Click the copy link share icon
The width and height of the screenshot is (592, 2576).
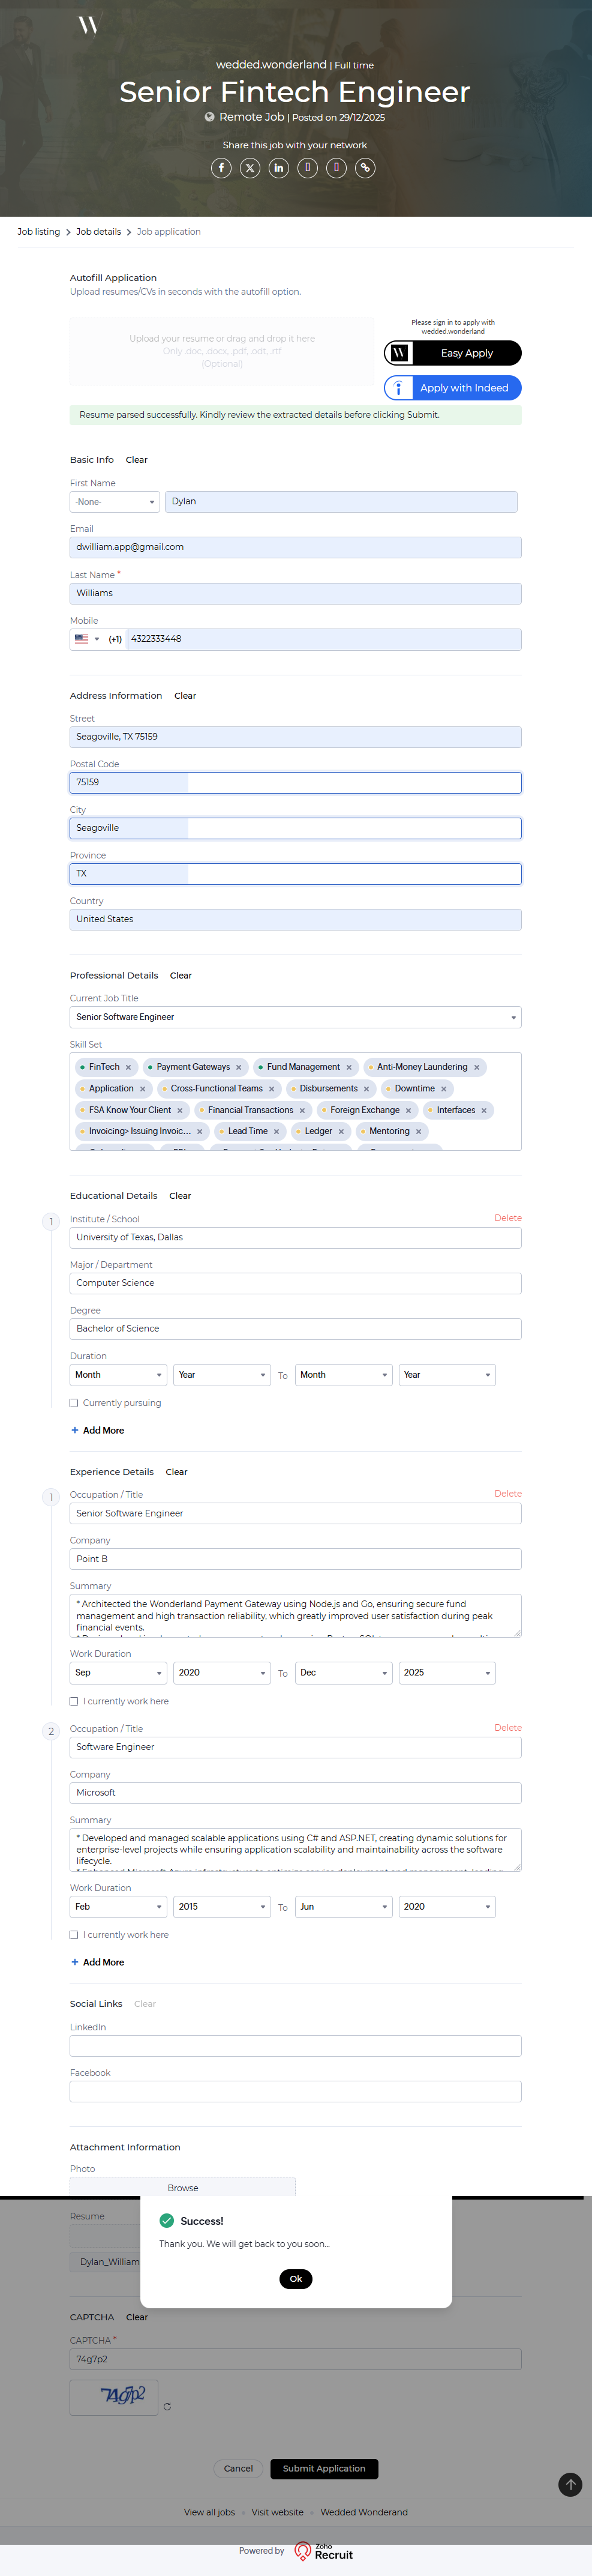[x=365, y=168]
